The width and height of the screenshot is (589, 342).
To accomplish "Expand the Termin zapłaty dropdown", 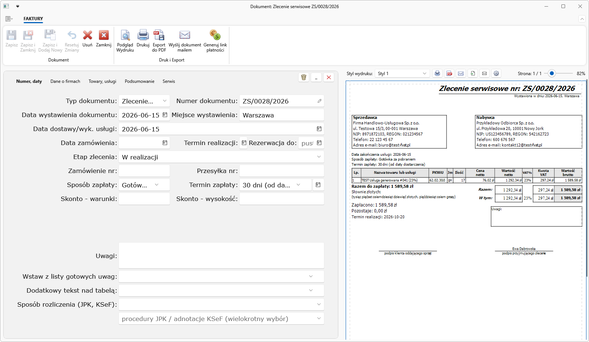I will pyautogui.click(x=299, y=185).
